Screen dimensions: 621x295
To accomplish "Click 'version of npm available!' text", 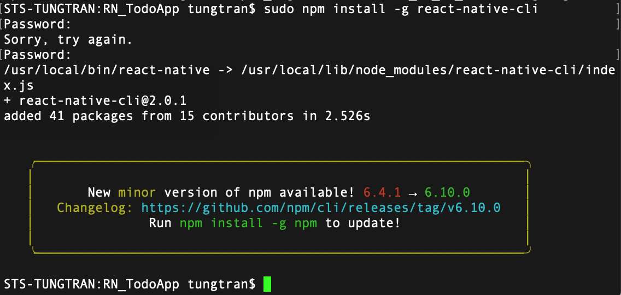I will click(x=259, y=192).
